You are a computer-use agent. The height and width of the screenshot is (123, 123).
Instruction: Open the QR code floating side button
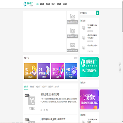click(120, 69)
